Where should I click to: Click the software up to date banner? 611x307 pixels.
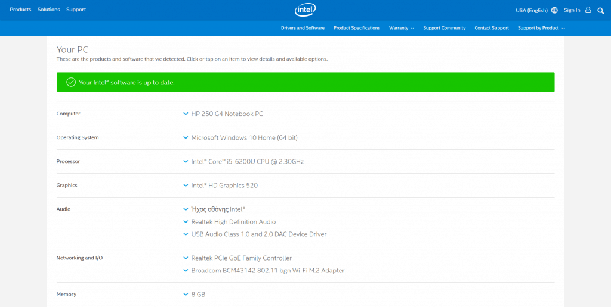(305, 82)
